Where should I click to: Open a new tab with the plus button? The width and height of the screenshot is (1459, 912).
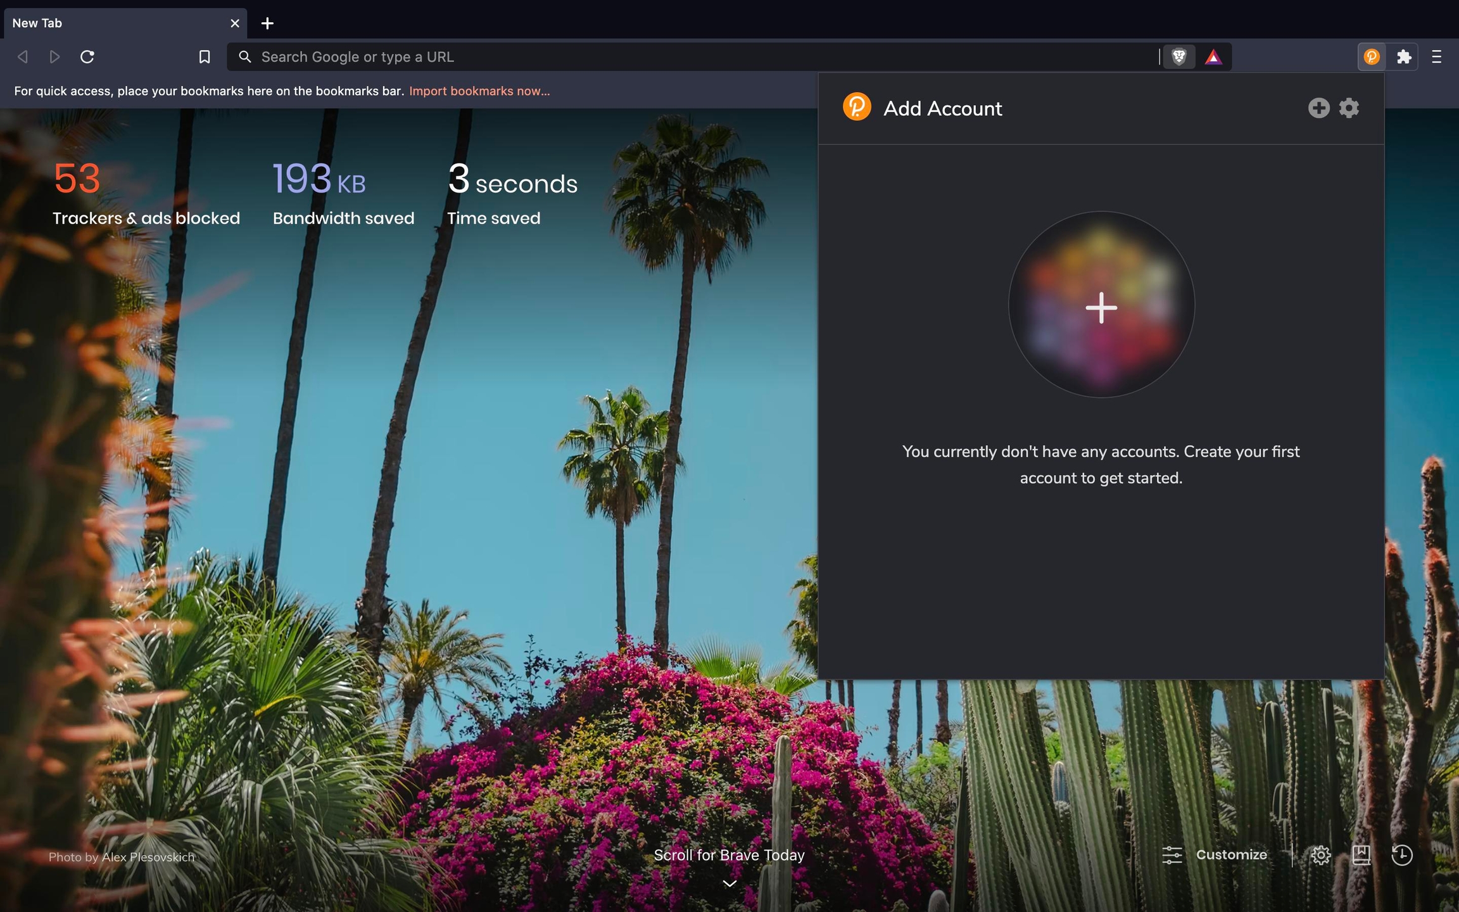[267, 23]
